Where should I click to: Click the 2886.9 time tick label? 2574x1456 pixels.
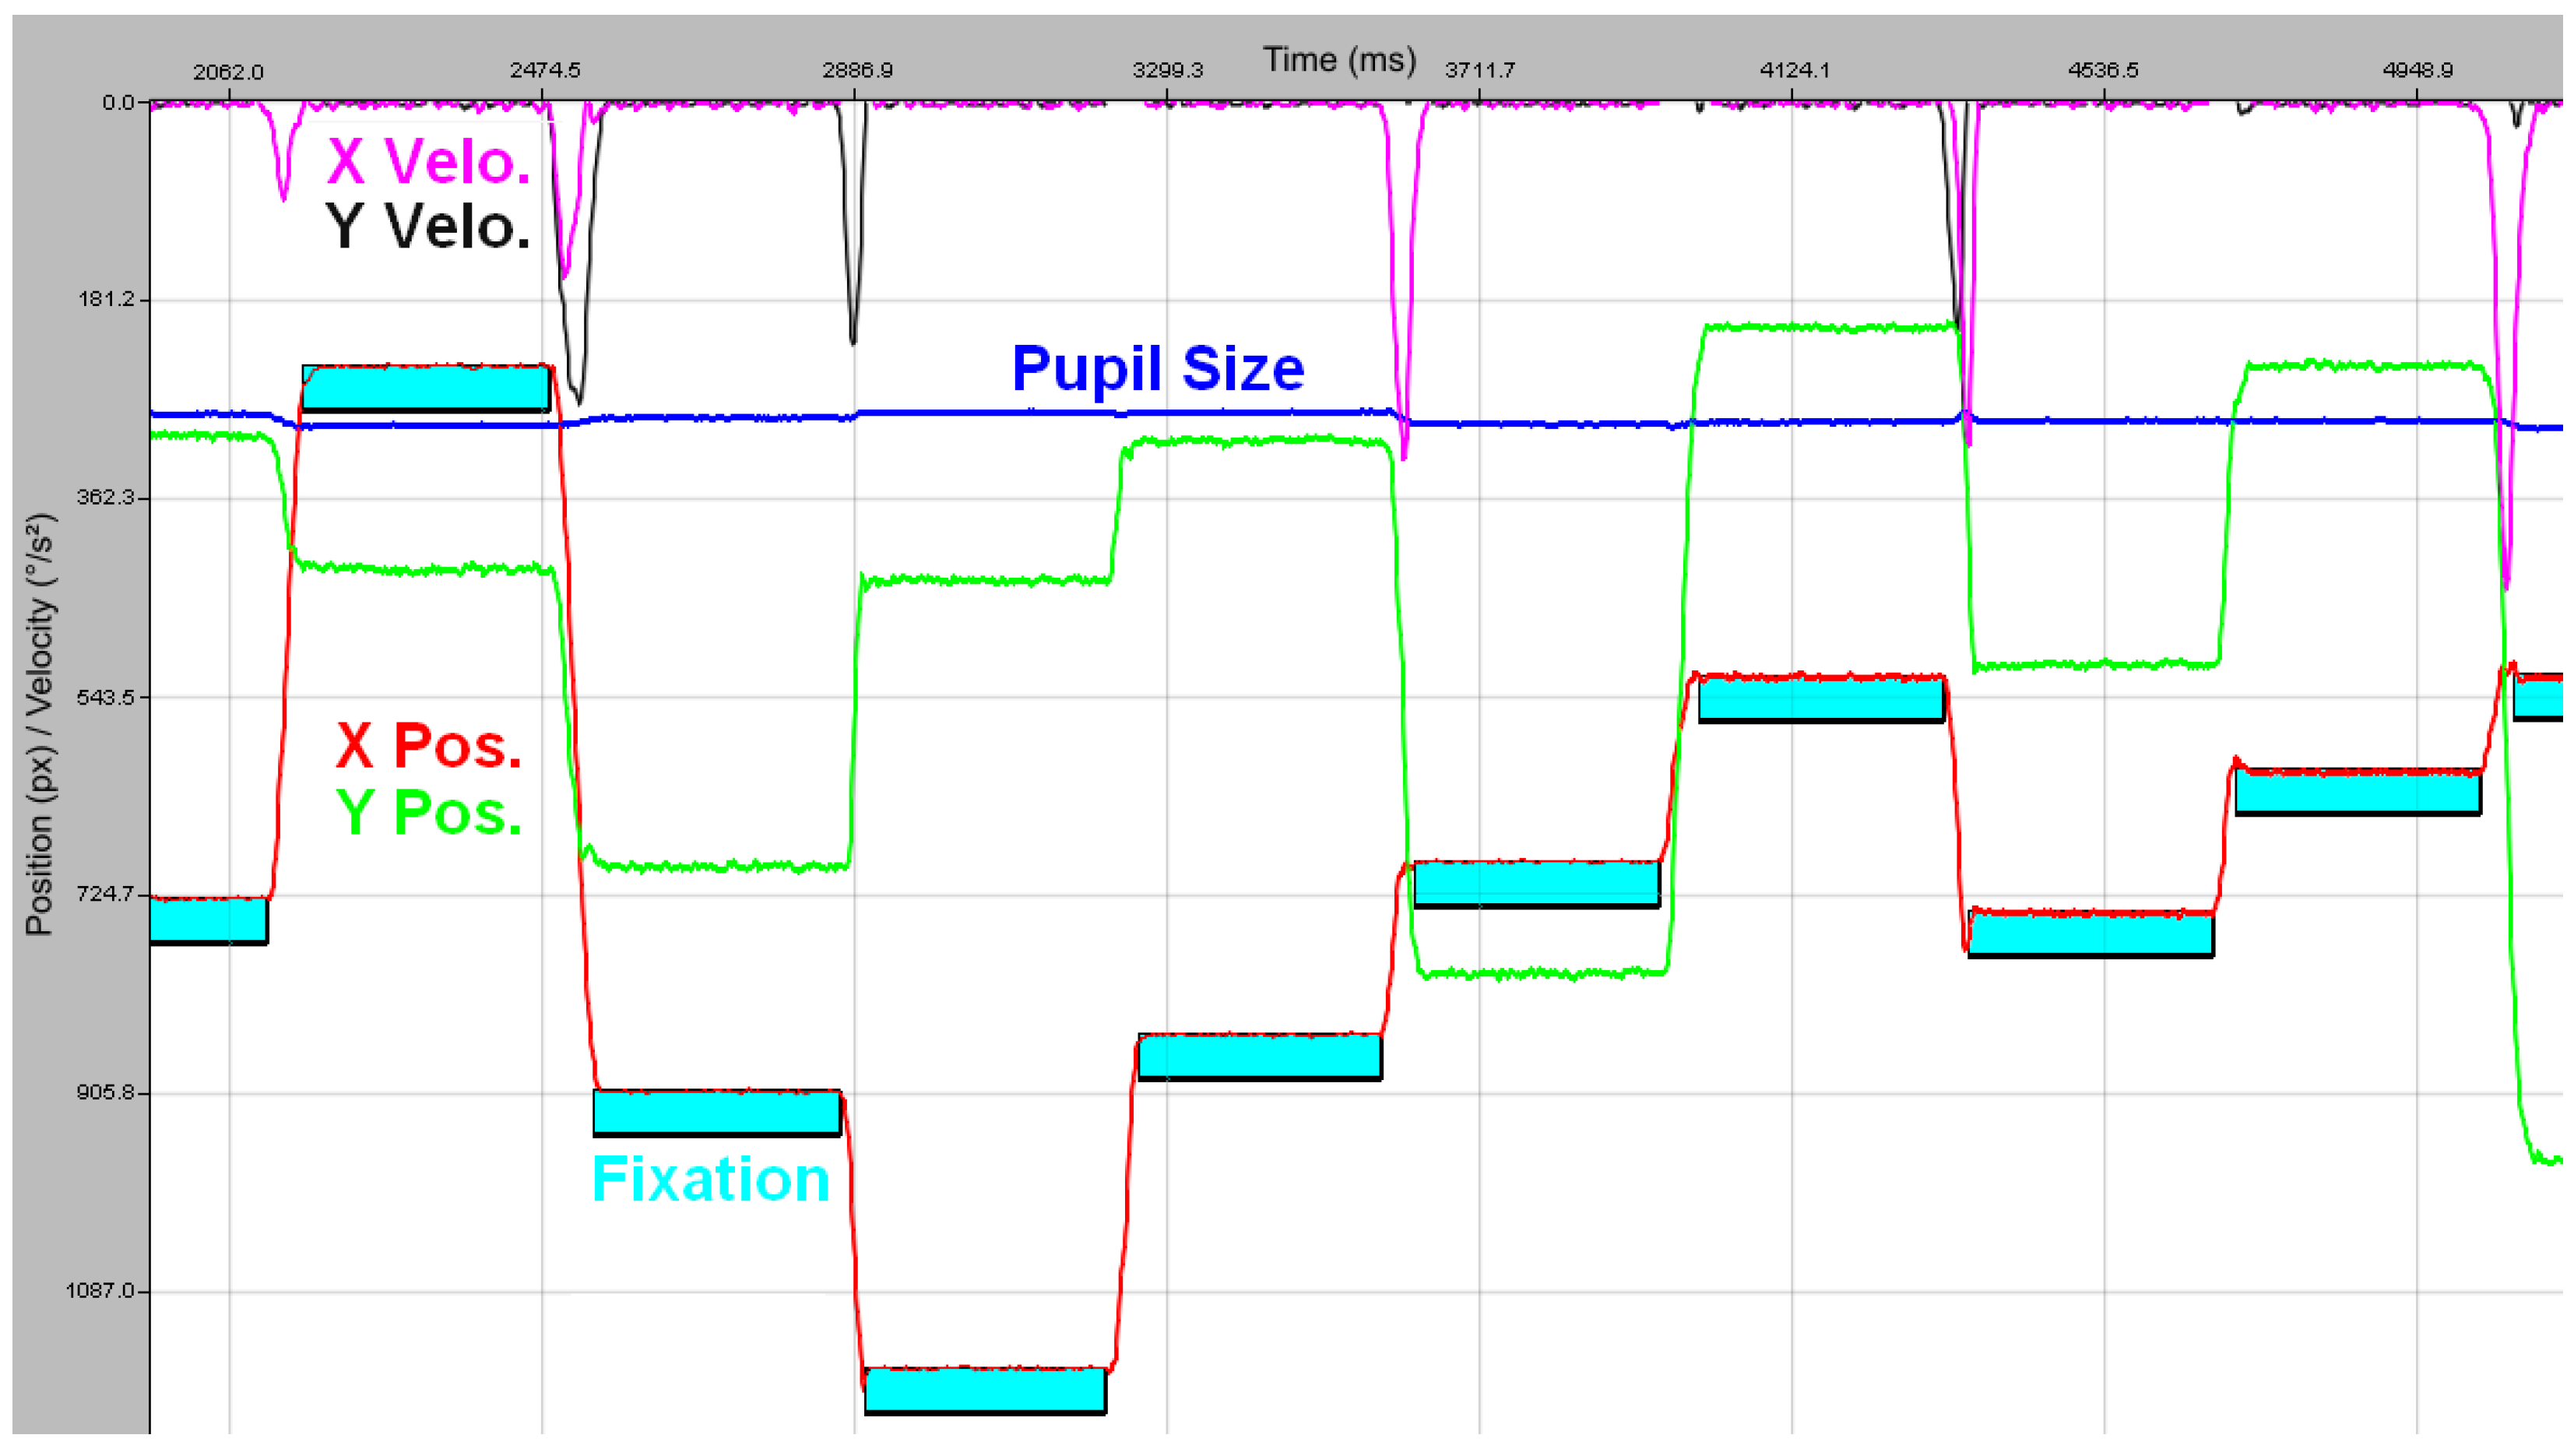point(857,71)
